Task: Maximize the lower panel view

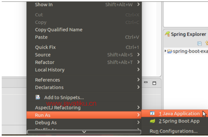Action: pyautogui.click(x=154, y=83)
